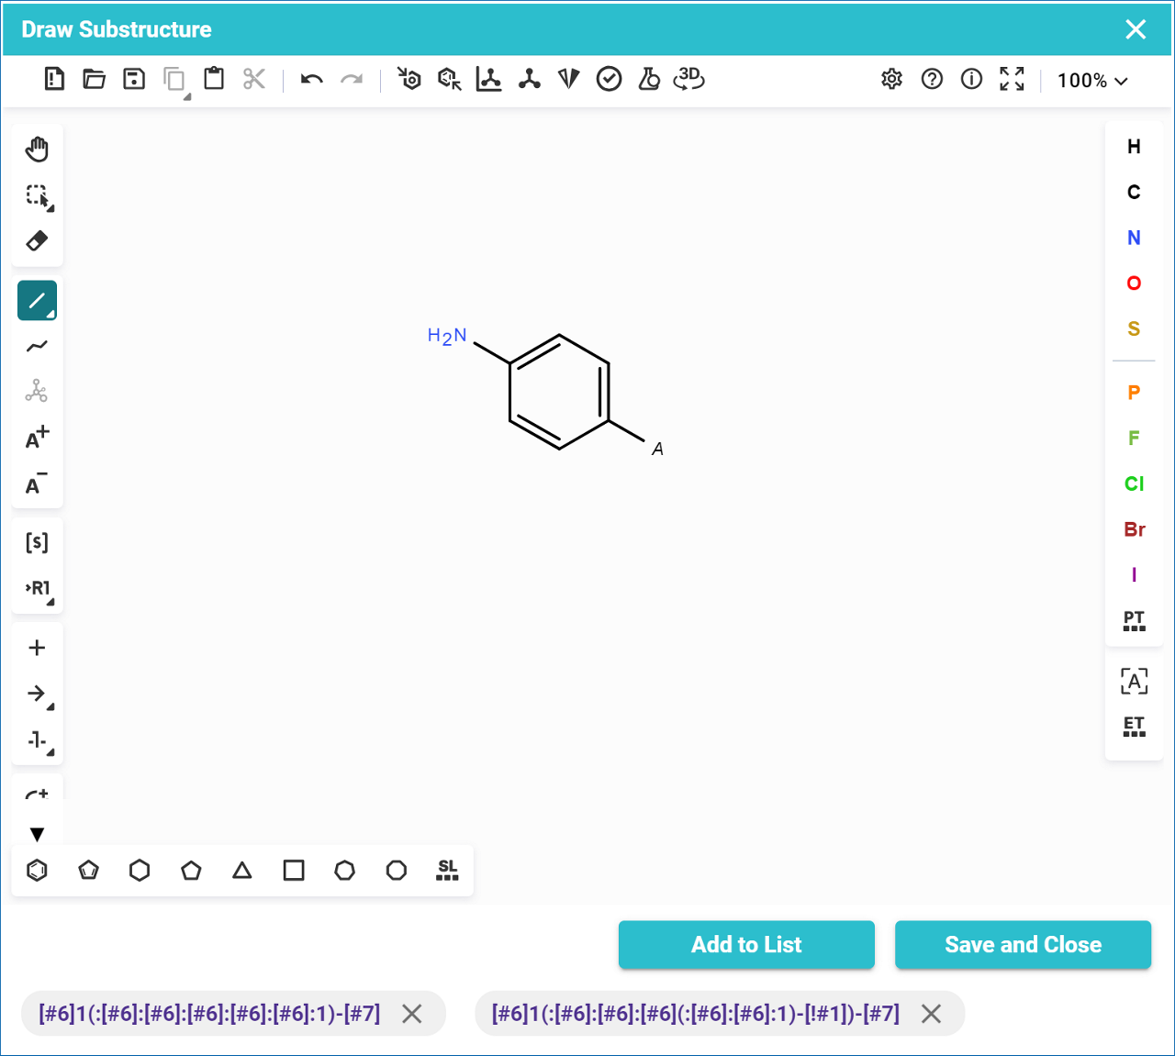Expand the hidden left toolbar tools arrow
The width and height of the screenshot is (1175, 1056).
click(37, 834)
